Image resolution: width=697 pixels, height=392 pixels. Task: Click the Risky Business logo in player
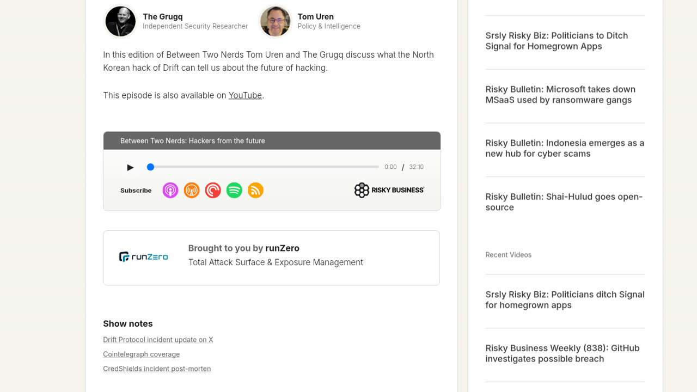pos(389,190)
